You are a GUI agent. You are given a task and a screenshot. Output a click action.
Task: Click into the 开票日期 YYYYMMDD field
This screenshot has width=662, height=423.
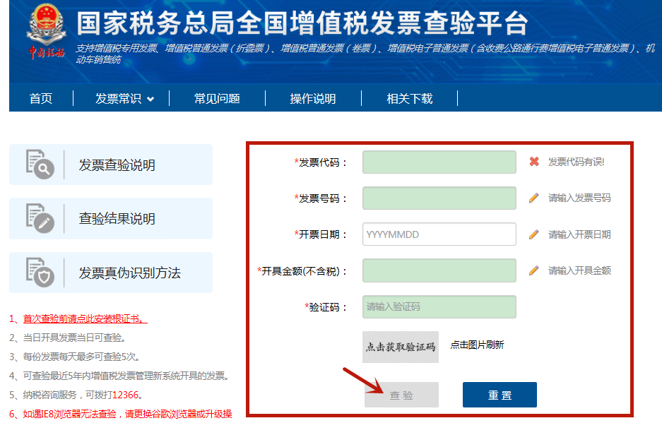[x=439, y=234]
